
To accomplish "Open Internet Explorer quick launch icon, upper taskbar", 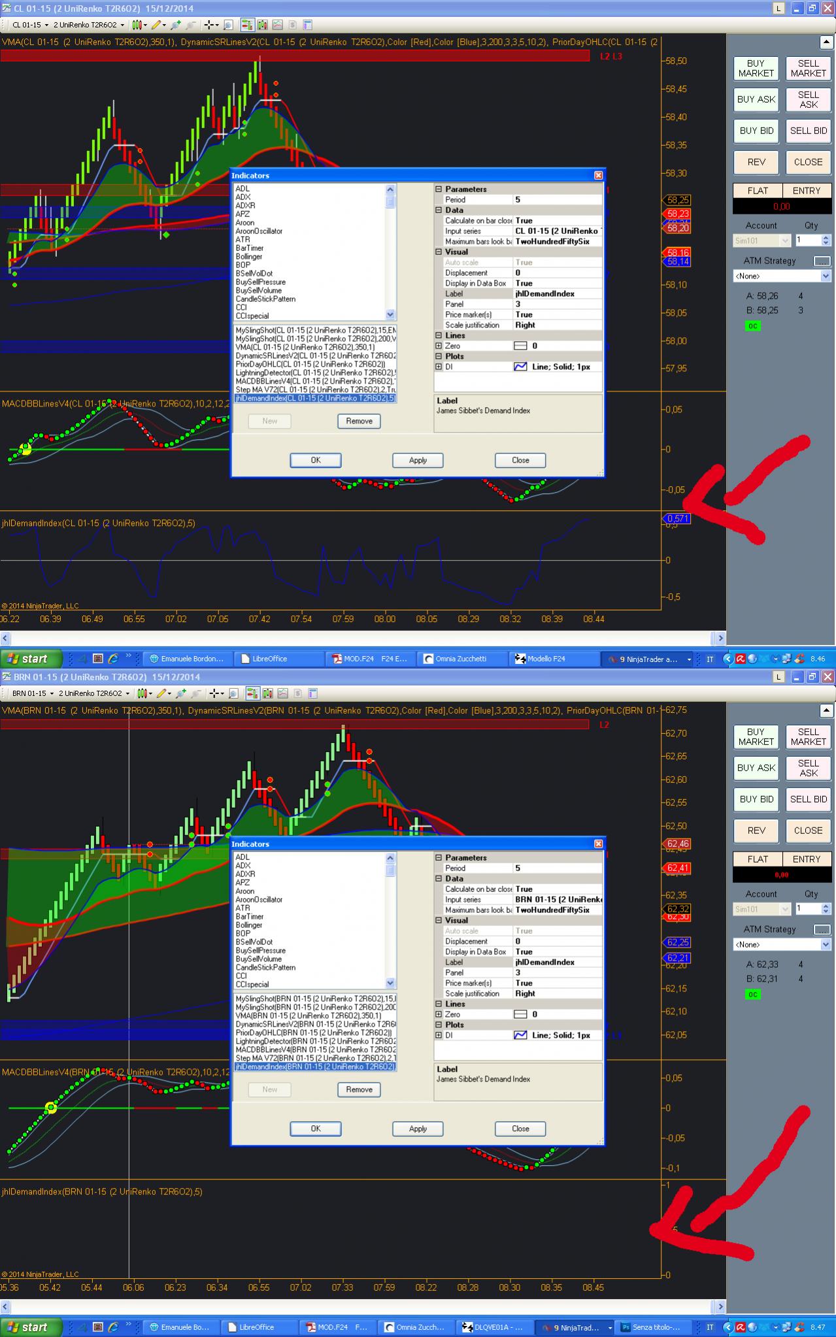I will 112,659.
